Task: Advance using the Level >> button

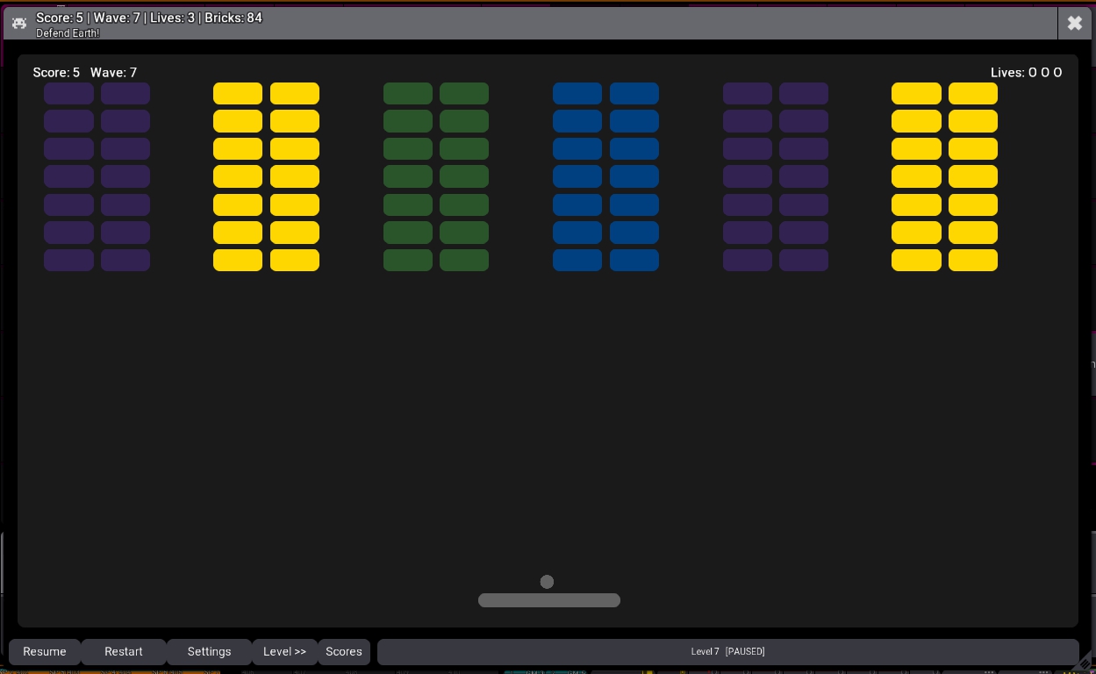Action: (x=284, y=651)
